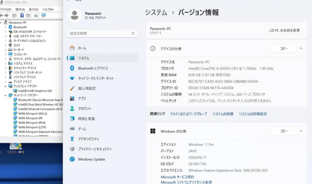Open the 操作(A) menu in Device Manager
The image size is (312, 184).
click(x=20, y=9)
